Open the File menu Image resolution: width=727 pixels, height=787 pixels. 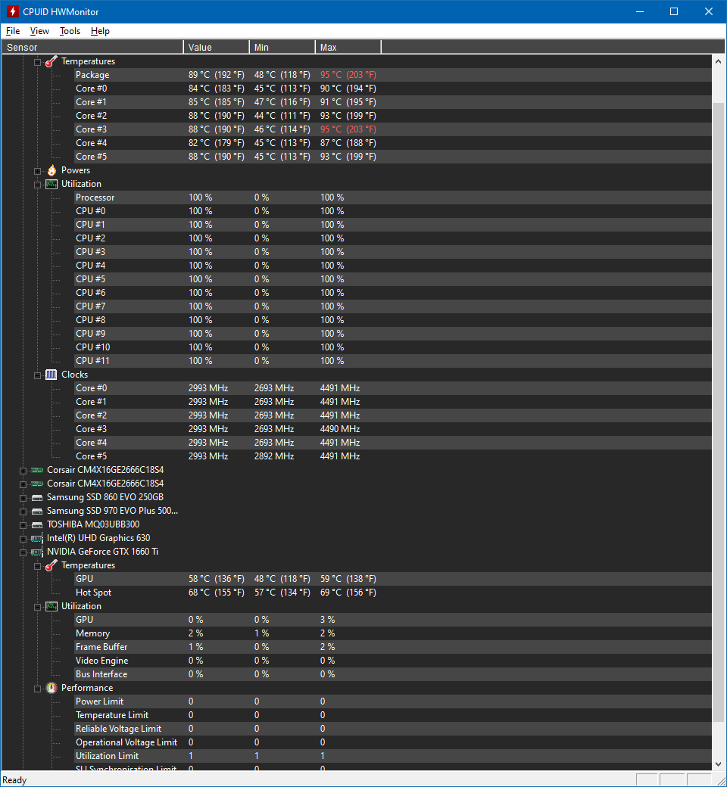13,31
